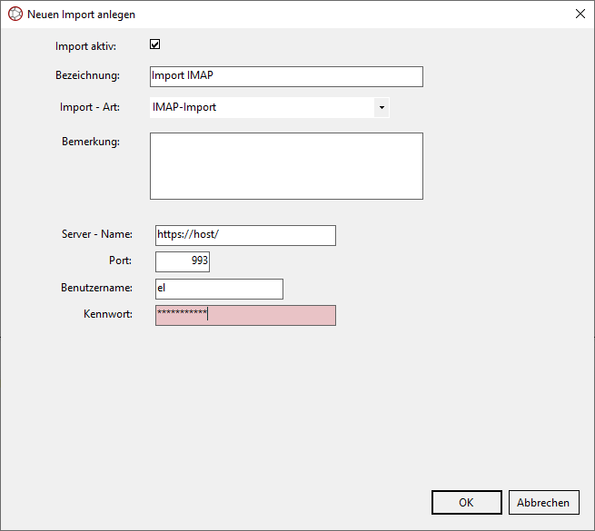Click the "Import - Art:" label
The height and width of the screenshot is (531, 595).
(x=89, y=107)
